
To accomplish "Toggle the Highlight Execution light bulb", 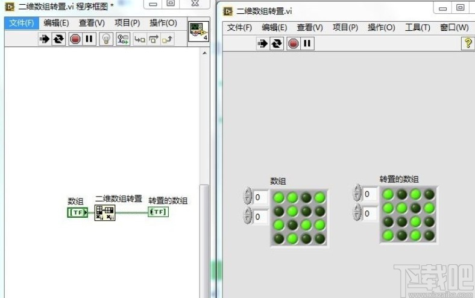I will click(106, 39).
